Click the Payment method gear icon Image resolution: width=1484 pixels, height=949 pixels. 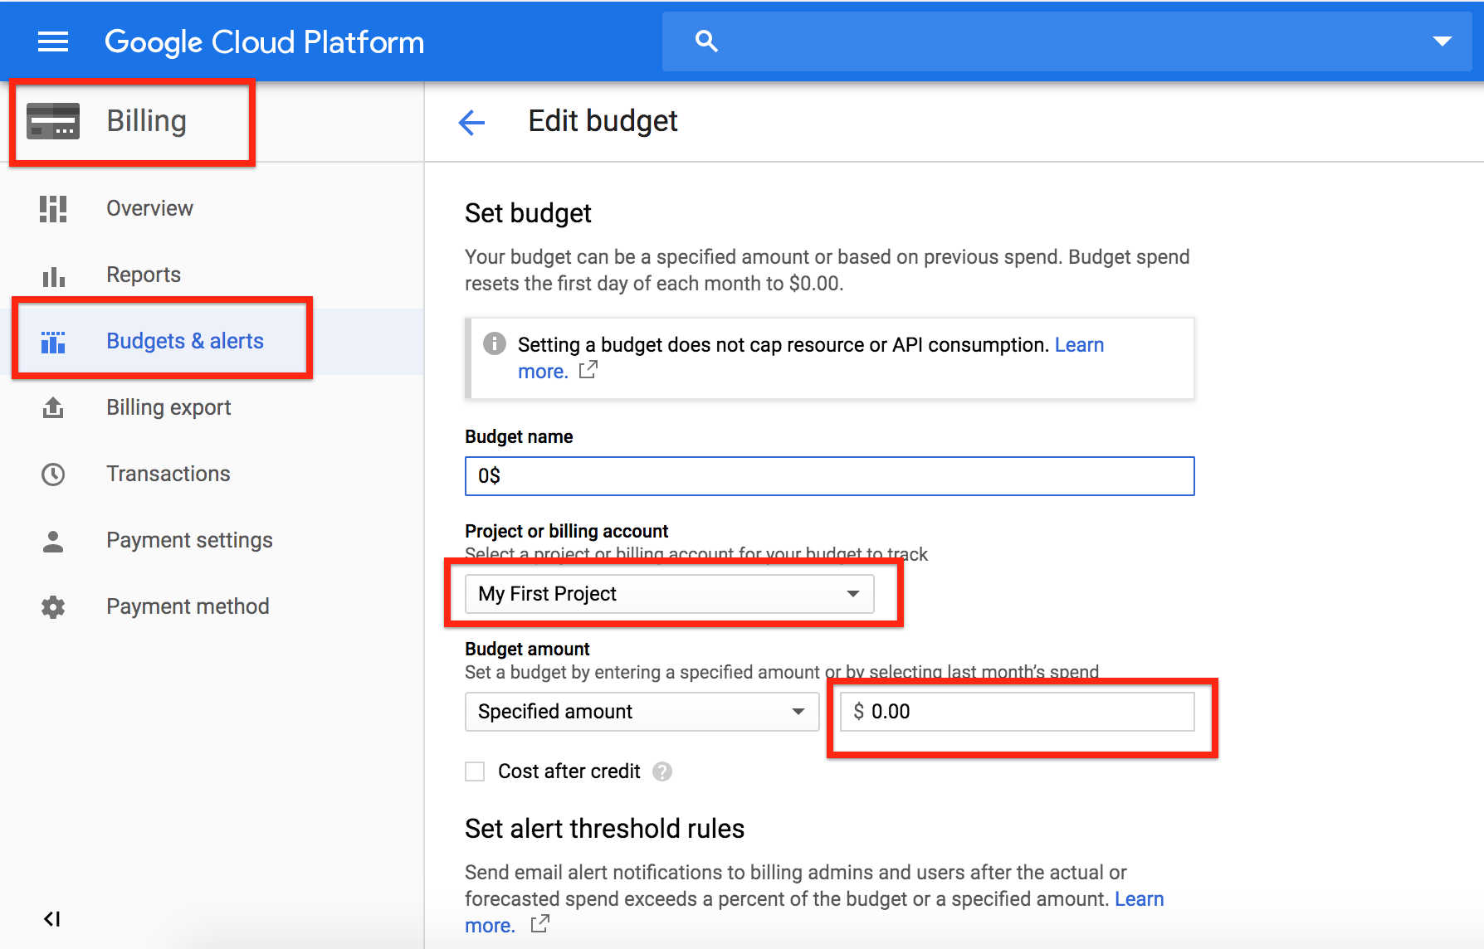tap(53, 606)
